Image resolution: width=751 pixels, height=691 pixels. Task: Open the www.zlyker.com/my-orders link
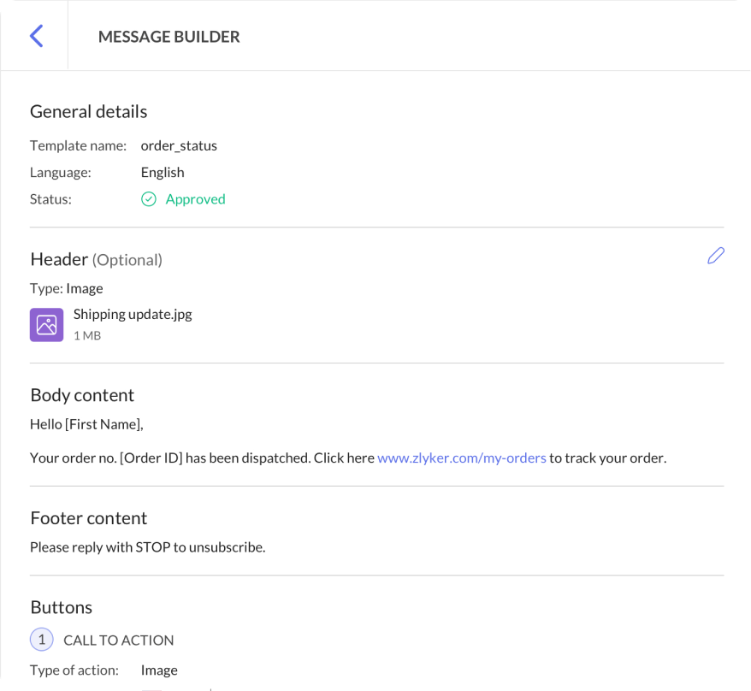(461, 458)
